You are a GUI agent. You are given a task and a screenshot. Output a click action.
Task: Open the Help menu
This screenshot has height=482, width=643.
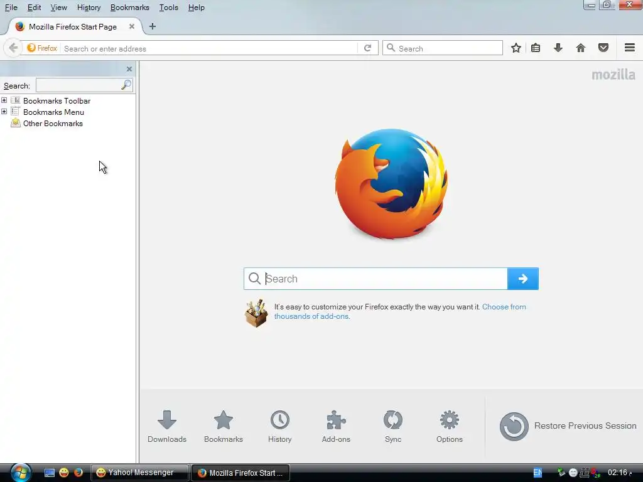point(196,8)
